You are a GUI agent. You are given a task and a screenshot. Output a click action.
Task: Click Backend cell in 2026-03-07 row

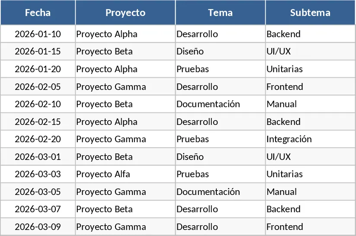pyautogui.click(x=311, y=209)
